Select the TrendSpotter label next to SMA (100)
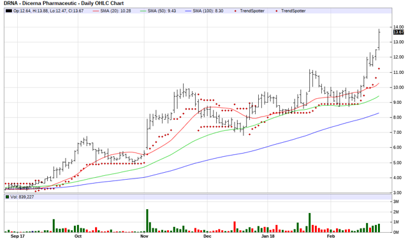The height and width of the screenshot is (248, 408). (252, 11)
